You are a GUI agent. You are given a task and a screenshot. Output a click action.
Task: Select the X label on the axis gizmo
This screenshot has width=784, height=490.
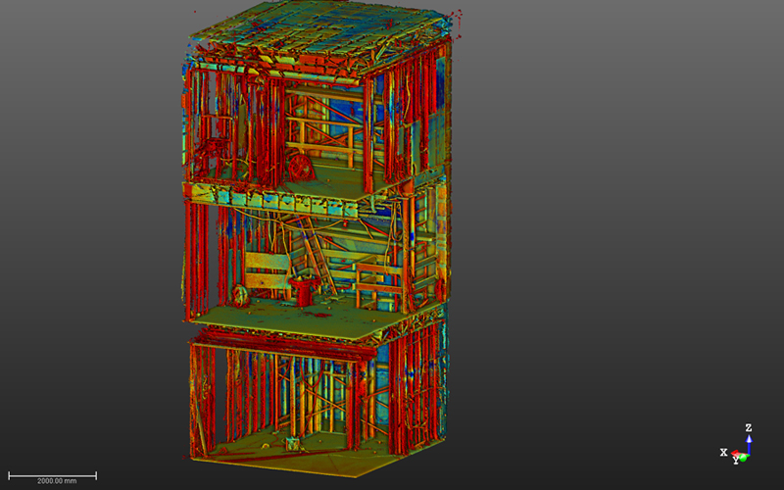pos(723,452)
